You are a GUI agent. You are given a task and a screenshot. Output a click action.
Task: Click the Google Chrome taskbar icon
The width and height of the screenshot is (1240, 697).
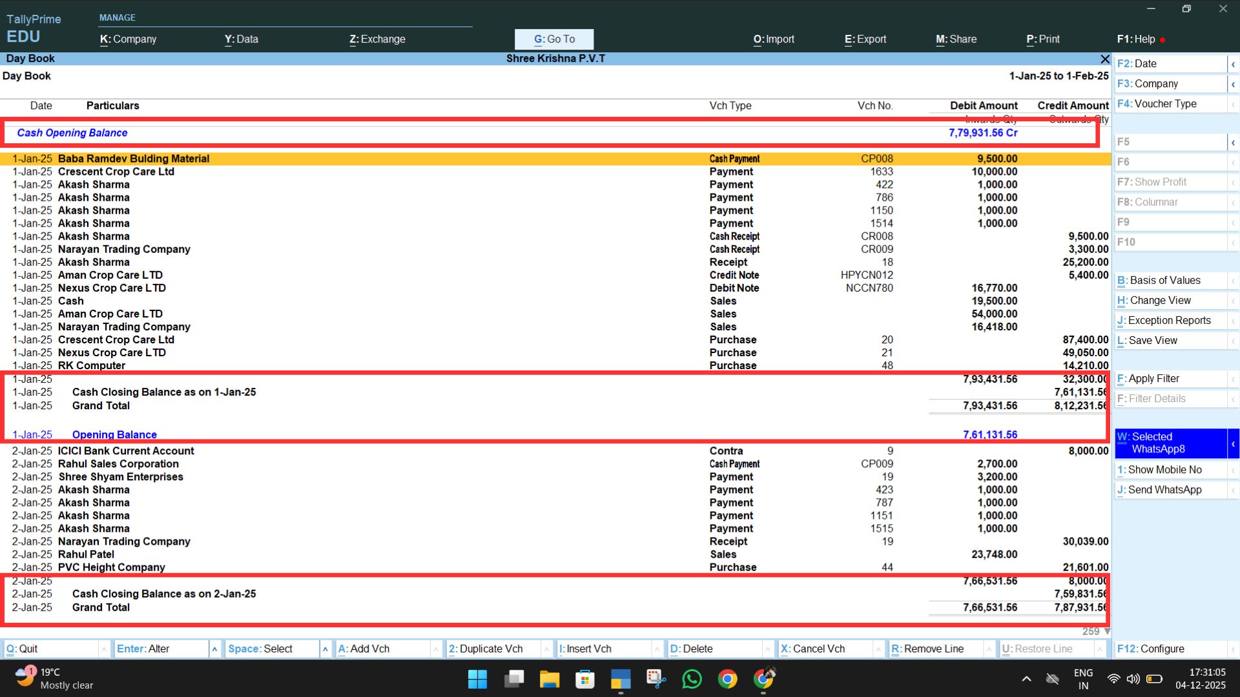click(727, 679)
